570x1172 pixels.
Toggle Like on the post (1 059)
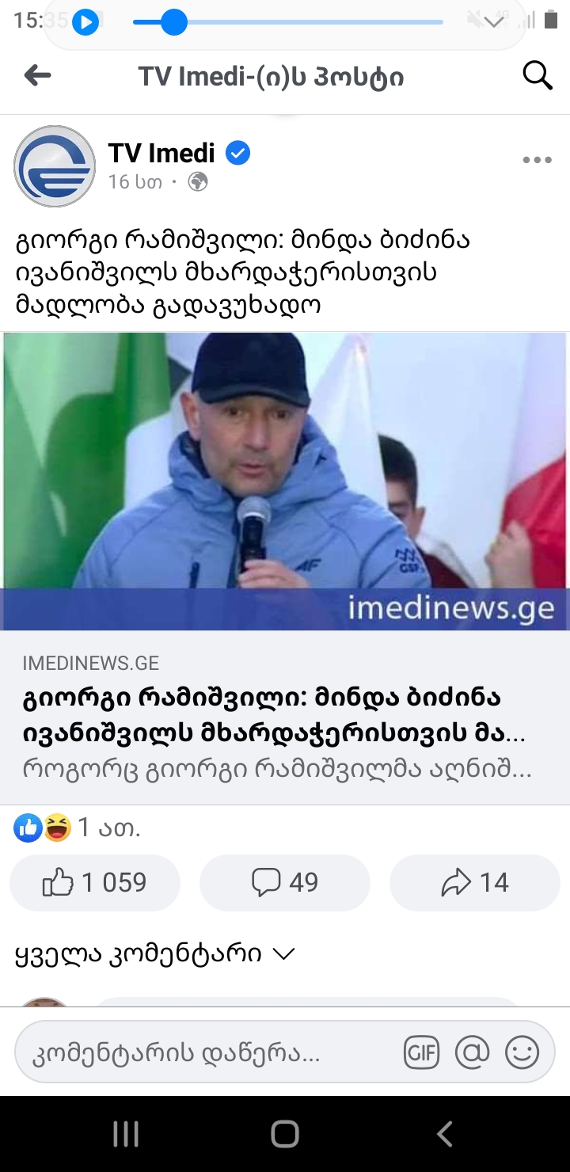[x=95, y=882]
